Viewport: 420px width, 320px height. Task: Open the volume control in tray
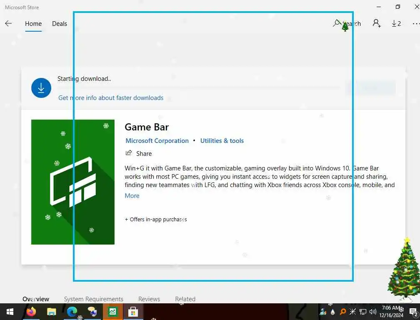(372, 312)
